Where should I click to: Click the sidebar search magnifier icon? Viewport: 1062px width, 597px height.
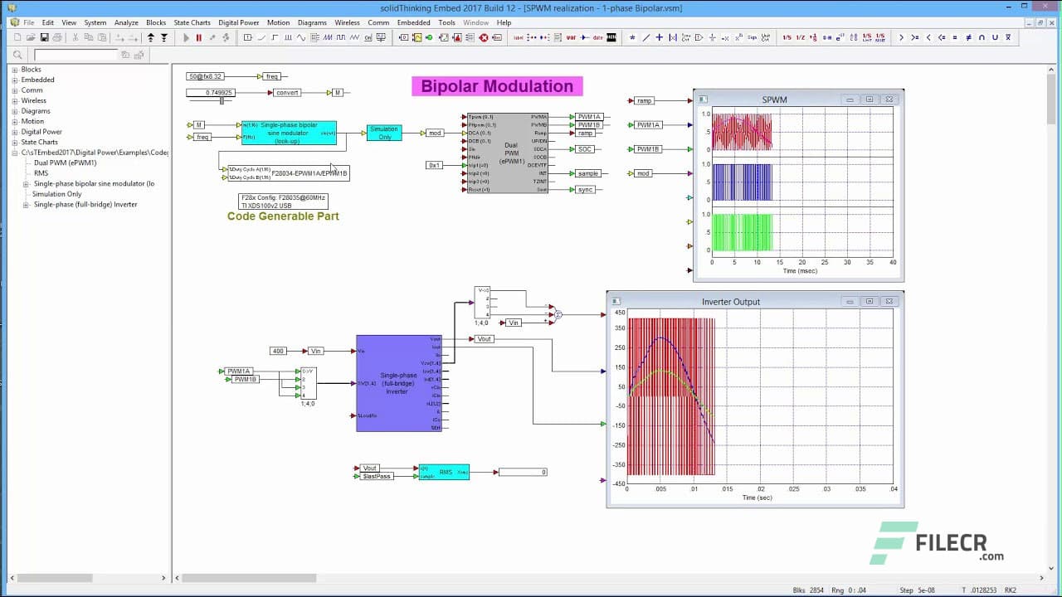pos(18,53)
